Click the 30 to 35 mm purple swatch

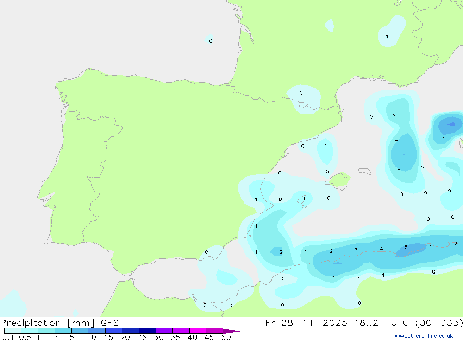click(x=164, y=331)
